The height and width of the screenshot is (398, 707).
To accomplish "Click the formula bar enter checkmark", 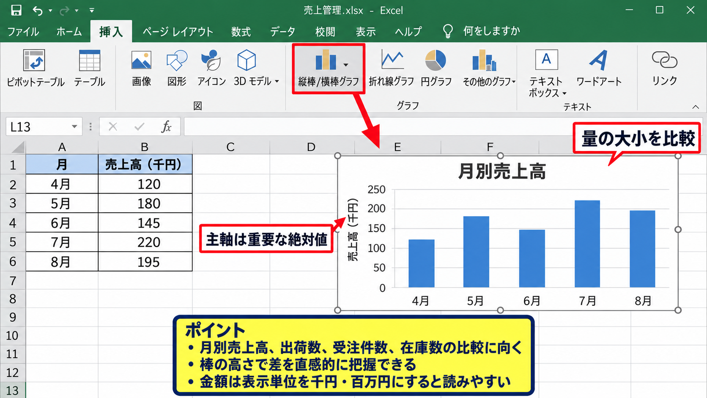I will click(x=139, y=126).
